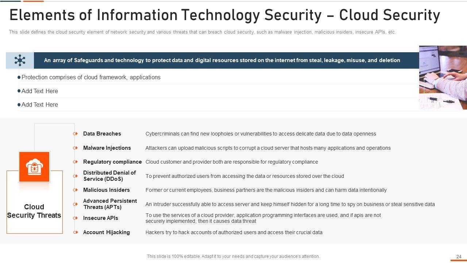
Task: Select the slide title about Cloud Security
Action: (x=224, y=16)
